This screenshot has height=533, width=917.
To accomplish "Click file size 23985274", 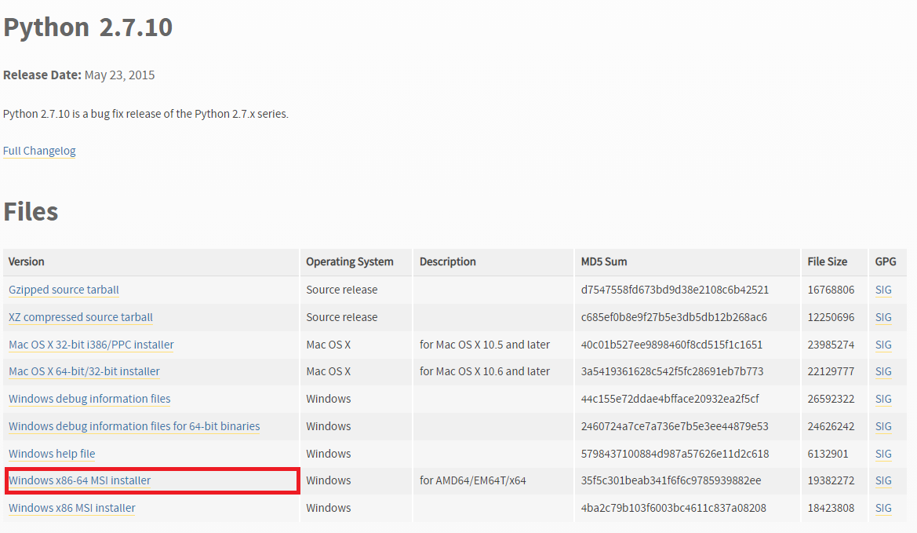I will (x=831, y=345).
